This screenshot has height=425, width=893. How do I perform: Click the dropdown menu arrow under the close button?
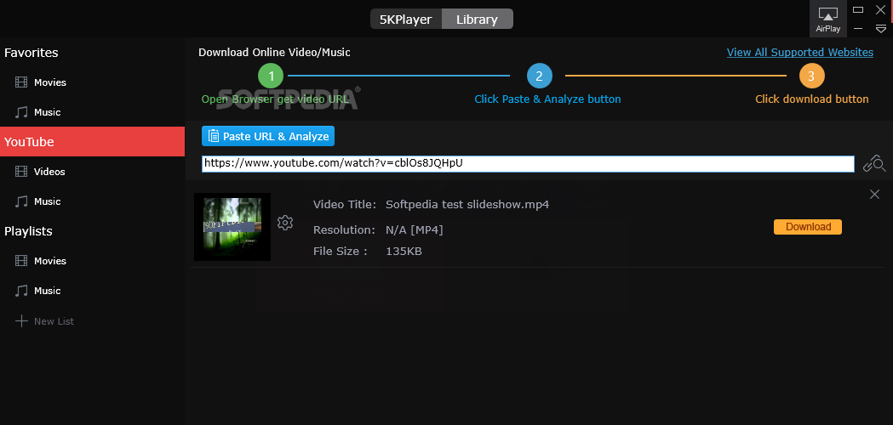pos(880,28)
